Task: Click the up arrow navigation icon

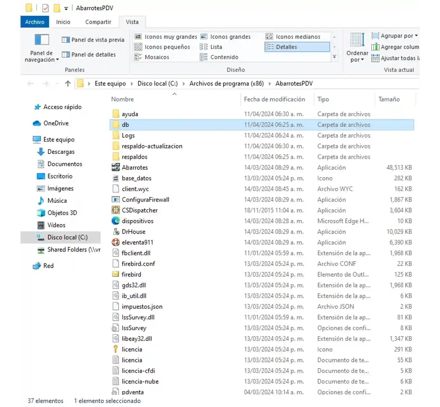Action: click(68, 84)
